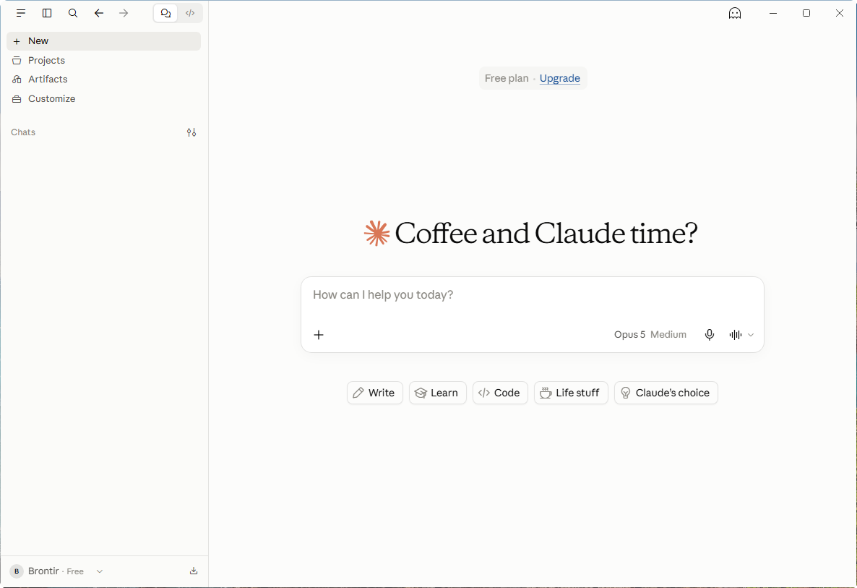Image resolution: width=857 pixels, height=588 pixels.
Task: Open the Opus 5 model selector
Action: (650, 335)
